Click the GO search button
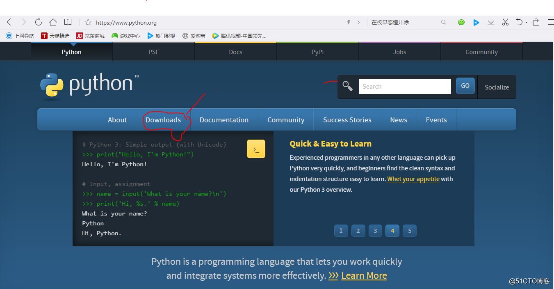The height and width of the screenshot is (289, 554). pos(465,86)
